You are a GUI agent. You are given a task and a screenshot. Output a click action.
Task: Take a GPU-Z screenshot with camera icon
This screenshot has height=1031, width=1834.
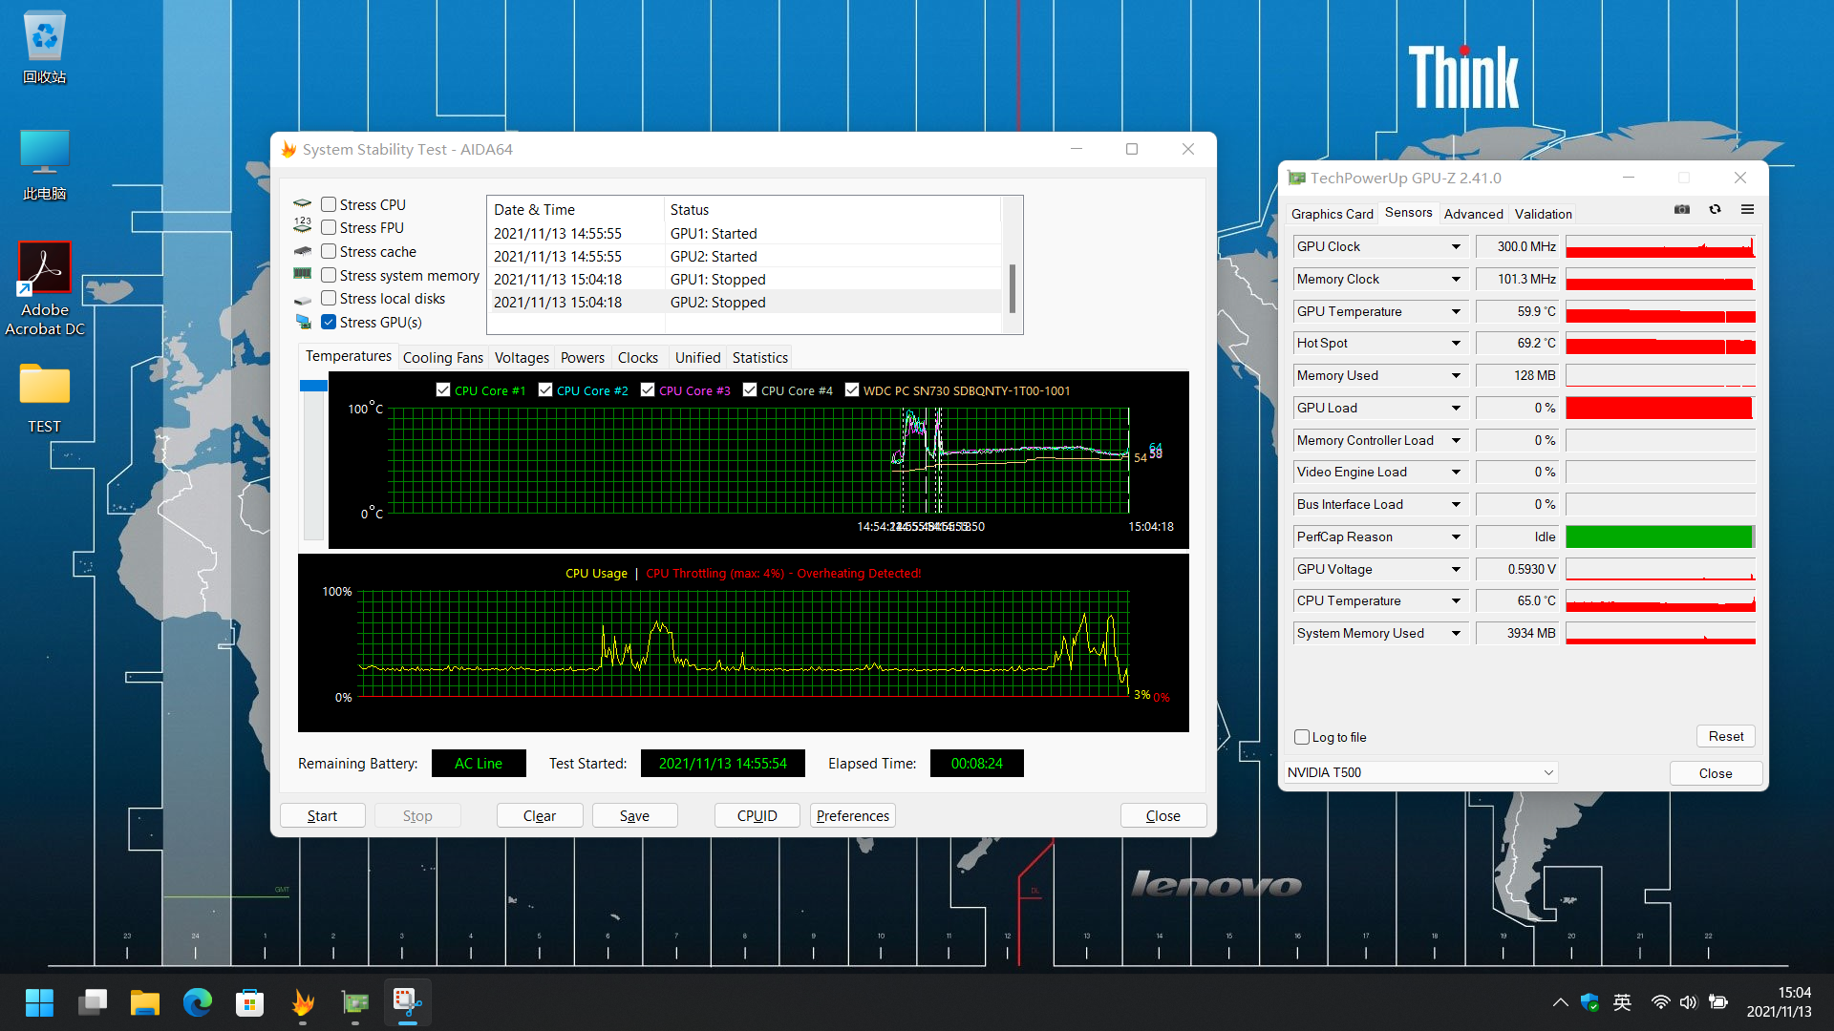point(1682,210)
